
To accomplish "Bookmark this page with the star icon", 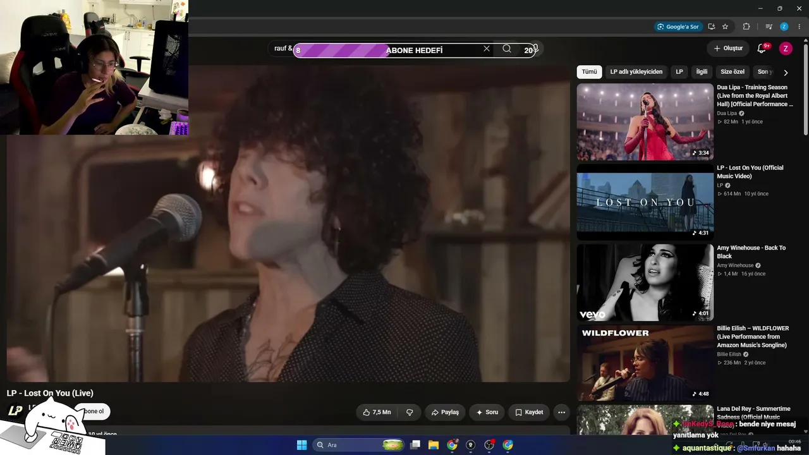I will (725, 27).
